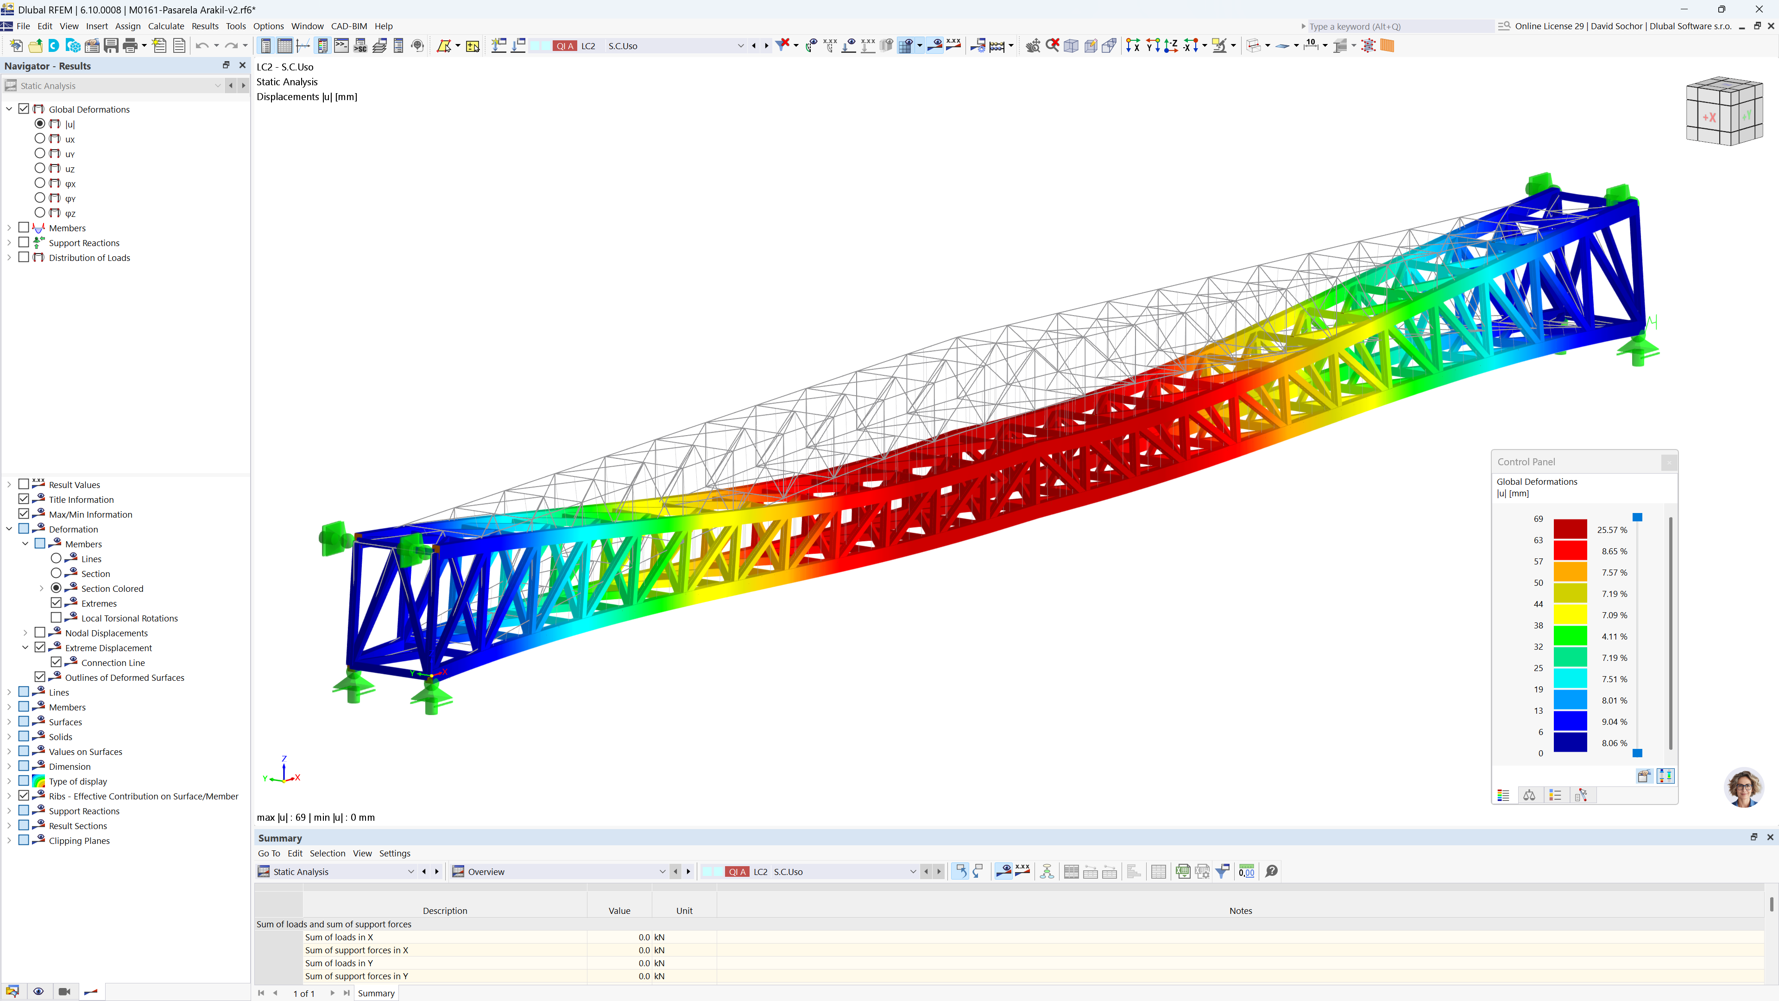Click the Selection menu in Summary panel
The width and height of the screenshot is (1779, 1001).
tap(328, 853)
